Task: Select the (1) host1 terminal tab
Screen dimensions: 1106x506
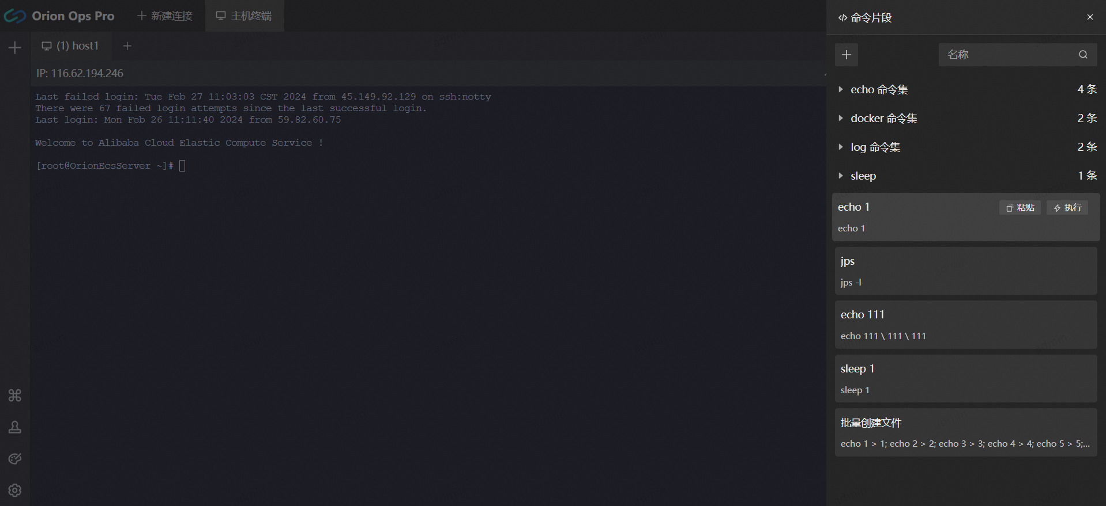Action: (x=70, y=46)
